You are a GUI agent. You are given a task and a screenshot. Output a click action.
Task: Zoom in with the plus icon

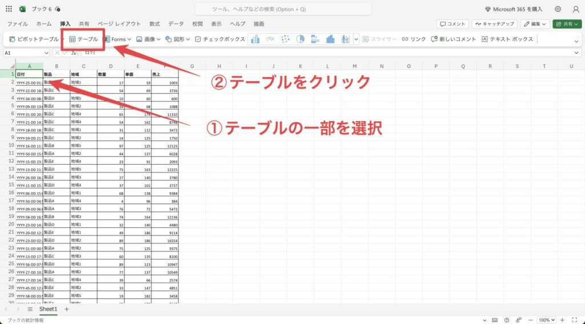tap(562, 320)
